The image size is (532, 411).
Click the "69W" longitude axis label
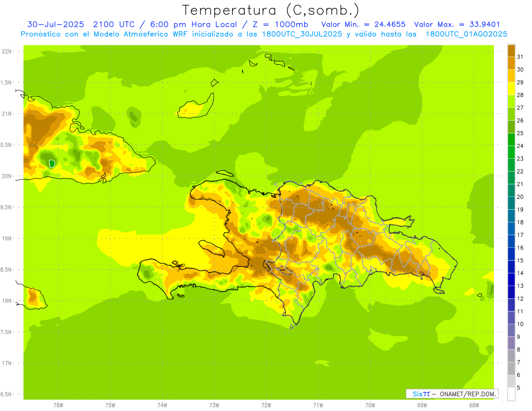422,405
